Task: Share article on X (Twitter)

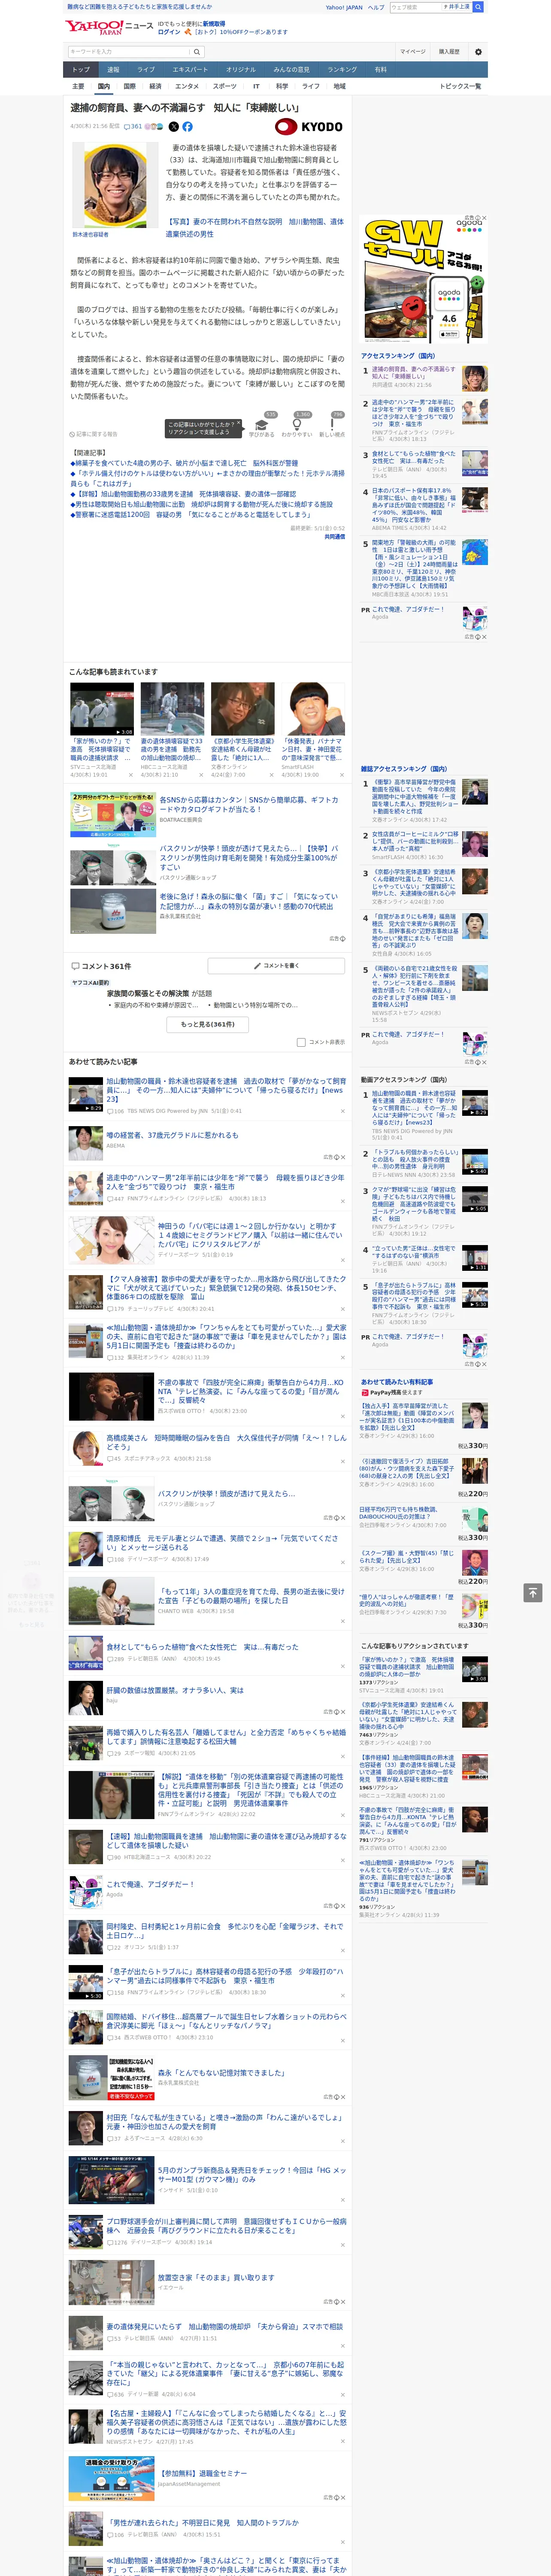Action: (174, 127)
